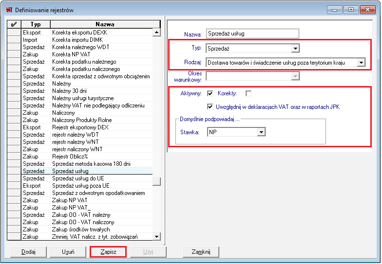The height and width of the screenshot is (264, 382).
Task: Maximize the Definiowanie rejestrów window
Action: click(x=351, y=10)
